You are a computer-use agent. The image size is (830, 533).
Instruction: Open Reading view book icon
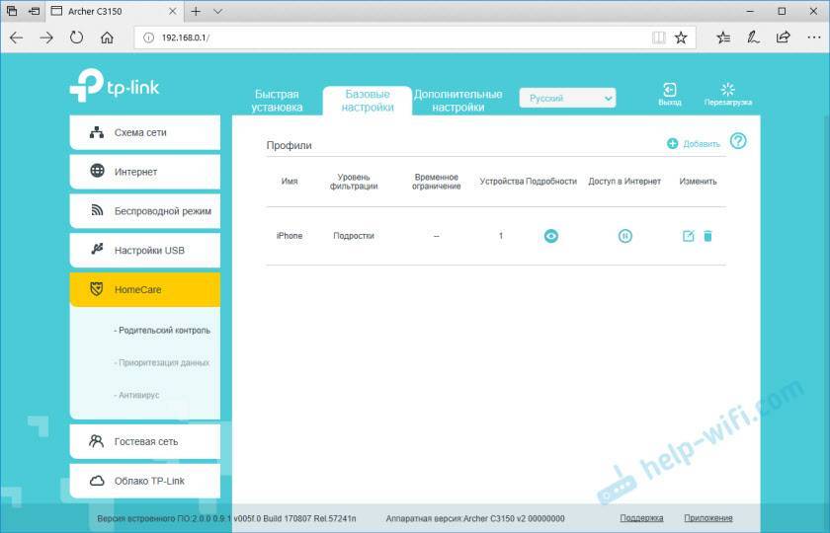click(658, 38)
